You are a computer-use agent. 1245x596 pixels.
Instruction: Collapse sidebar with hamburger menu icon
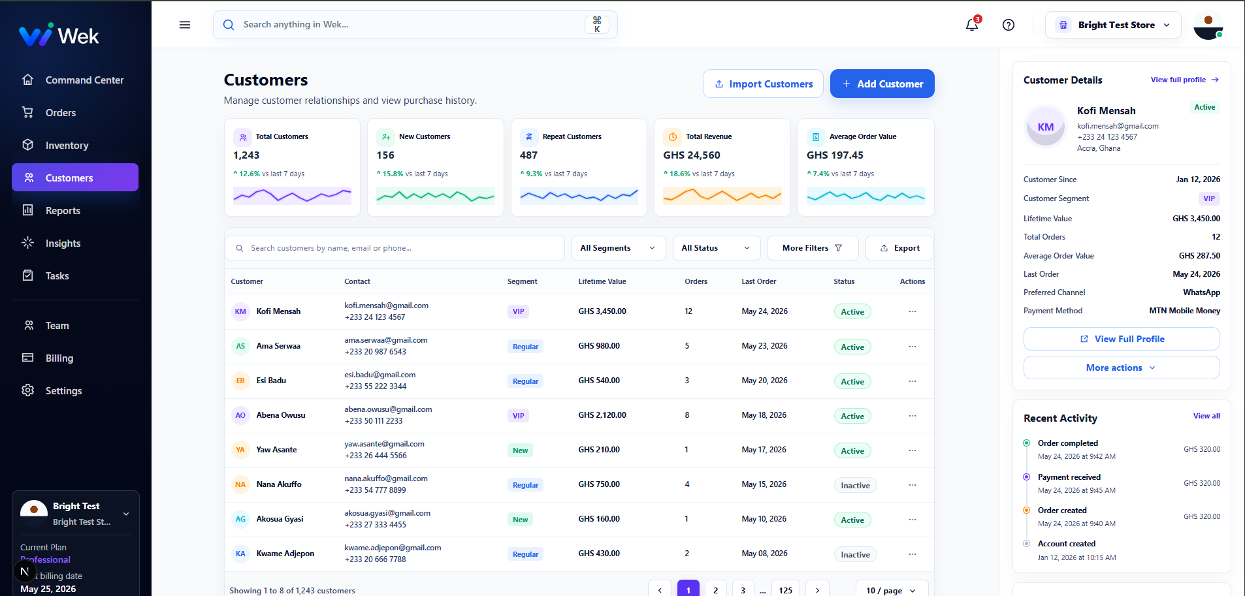click(x=185, y=25)
